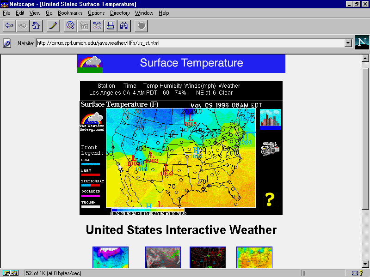Screen dimensions: 370x277
Task: Open Find using the binoculars icon
Action: pyautogui.click(x=123, y=25)
